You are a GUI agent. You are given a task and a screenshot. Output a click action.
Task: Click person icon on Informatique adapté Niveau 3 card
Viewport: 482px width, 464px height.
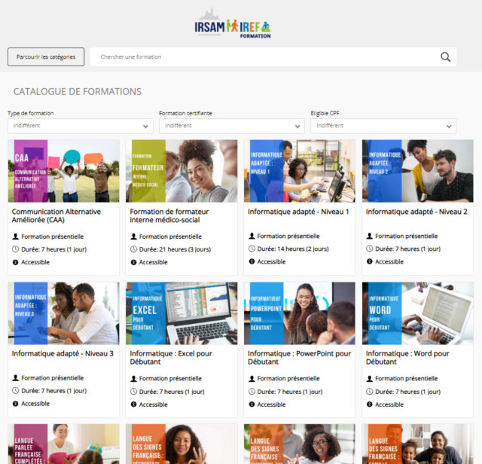pos(15,378)
